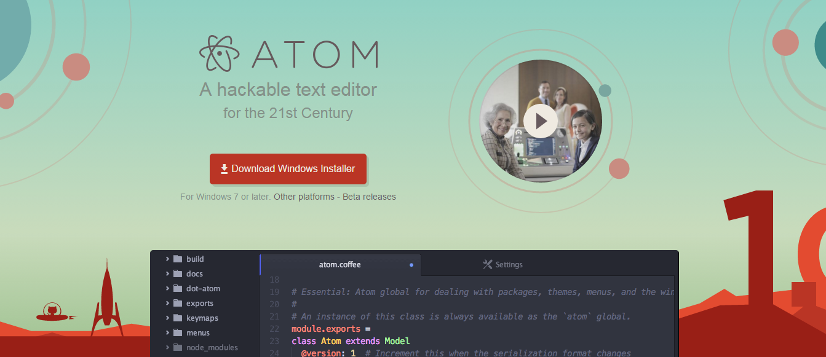This screenshot has height=357, width=826.
Task: Click the keymaps folder icon
Action: point(178,318)
